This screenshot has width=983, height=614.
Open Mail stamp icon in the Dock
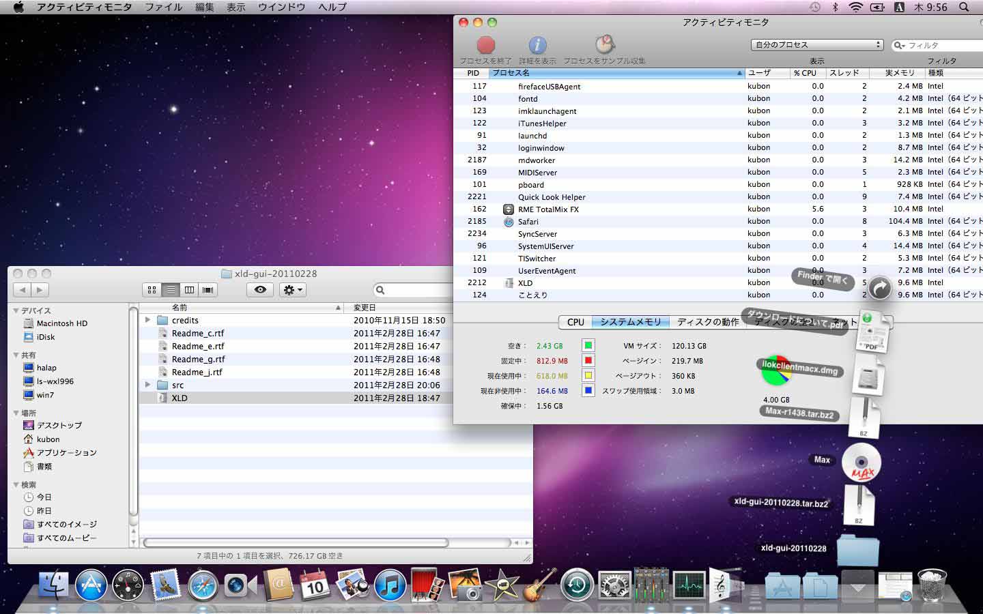[166, 585]
